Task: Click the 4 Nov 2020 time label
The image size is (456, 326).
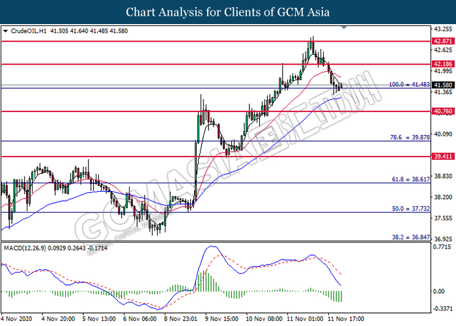Action: (16, 319)
